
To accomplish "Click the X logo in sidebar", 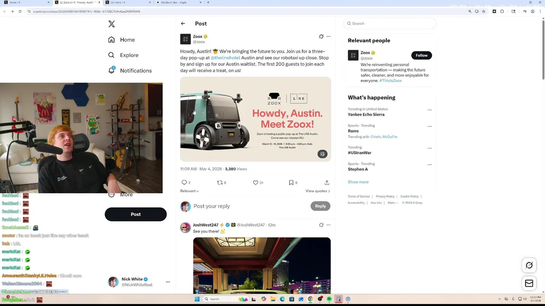I will (x=112, y=24).
